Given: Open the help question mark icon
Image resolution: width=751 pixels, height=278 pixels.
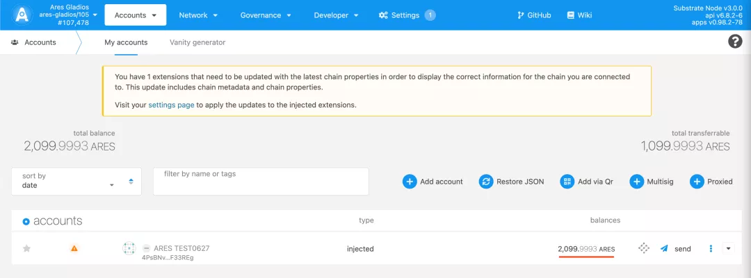Looking at the screenshot, I should pyautogui.click(x=735, y=42).
